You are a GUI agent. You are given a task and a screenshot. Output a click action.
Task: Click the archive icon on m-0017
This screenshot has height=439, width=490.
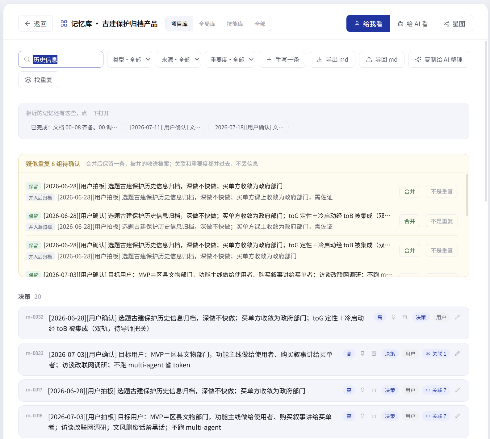(x=374, y=390)
